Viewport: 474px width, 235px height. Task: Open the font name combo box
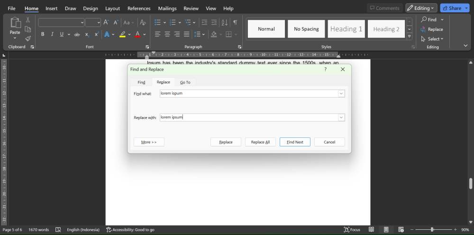click(x=61, y=22)
